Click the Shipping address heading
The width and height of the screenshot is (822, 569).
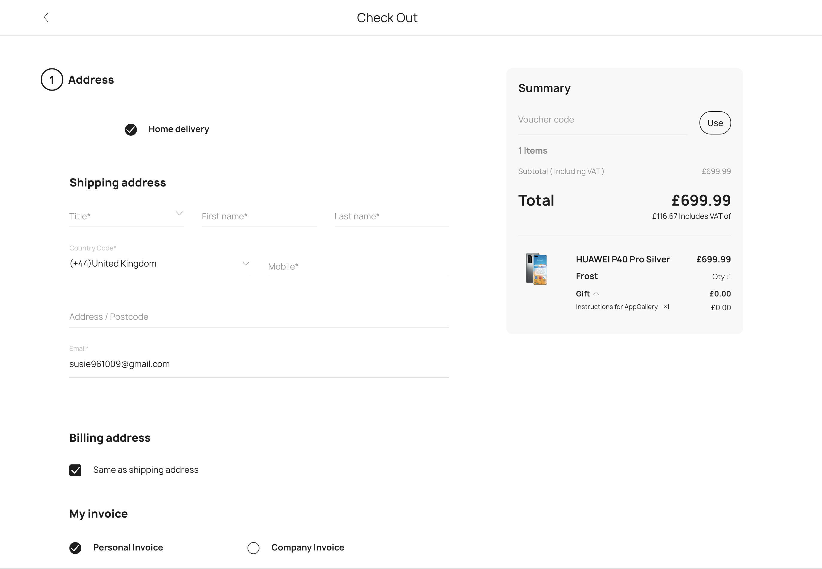tap(118, 183)
